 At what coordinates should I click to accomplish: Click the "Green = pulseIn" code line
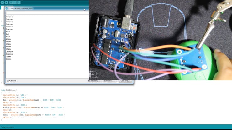[x=34, y=115]
